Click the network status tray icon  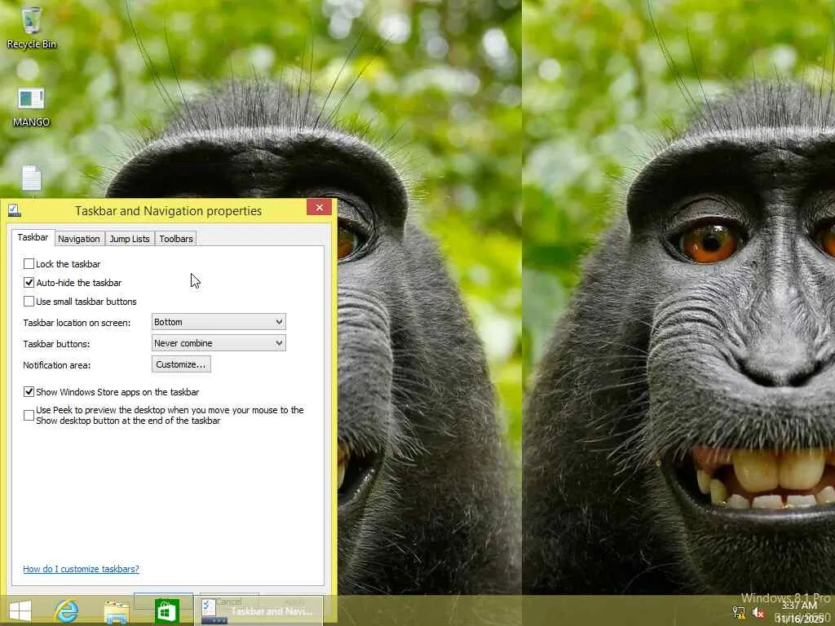pyautogui.click(x=739, y=612)
